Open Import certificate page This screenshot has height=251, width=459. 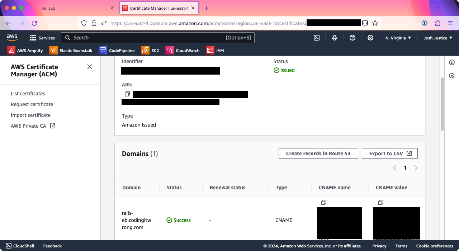[30, 115]
